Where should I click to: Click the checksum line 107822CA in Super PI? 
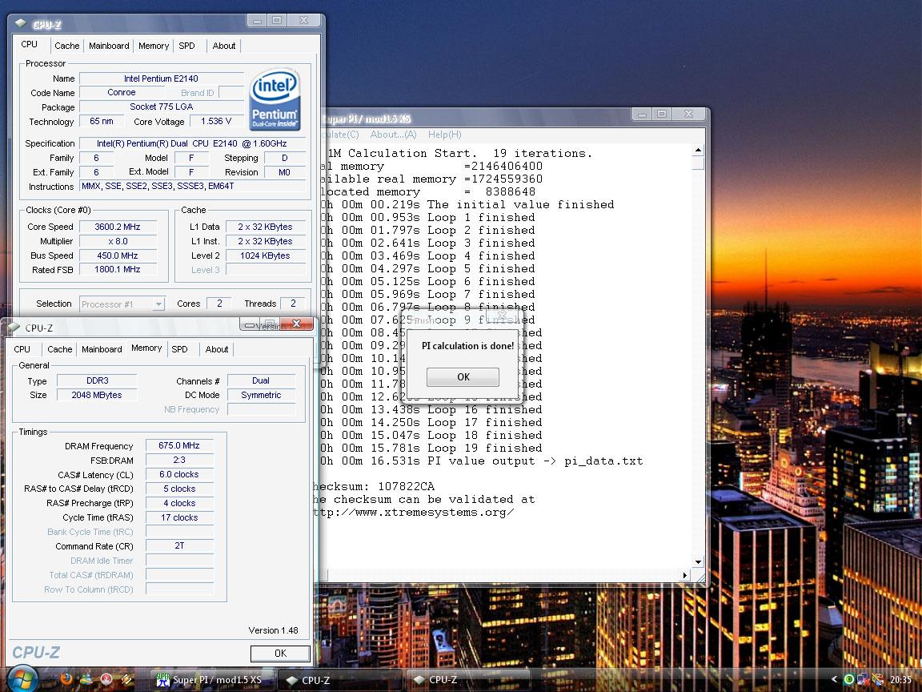[375, 487]
